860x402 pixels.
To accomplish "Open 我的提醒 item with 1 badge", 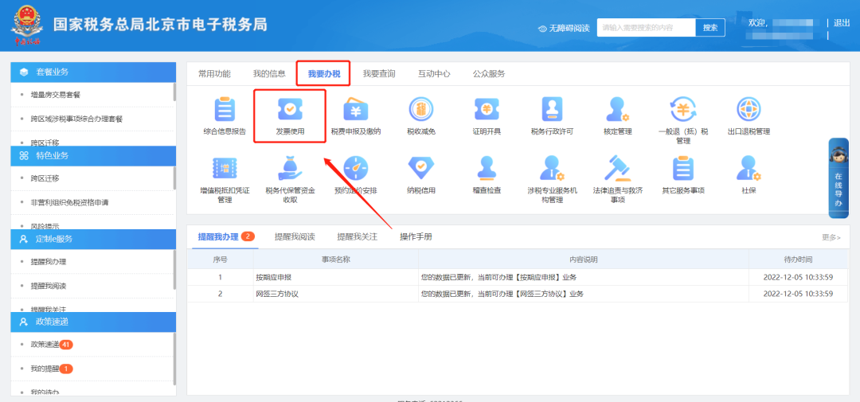I will (52, 369).
